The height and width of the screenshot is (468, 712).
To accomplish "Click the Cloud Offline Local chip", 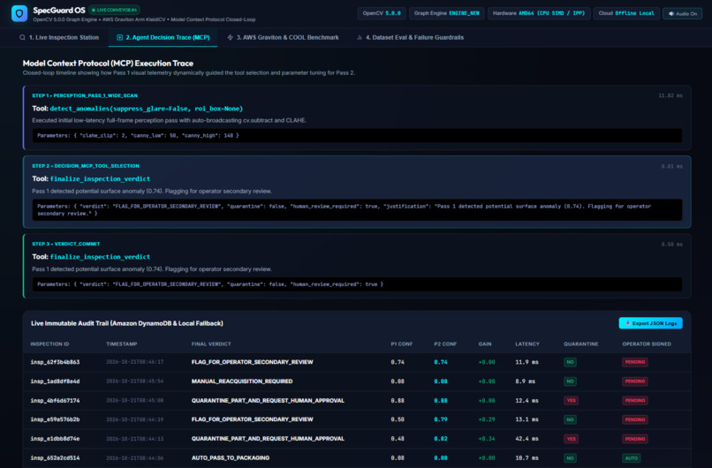I will [626, 13].
